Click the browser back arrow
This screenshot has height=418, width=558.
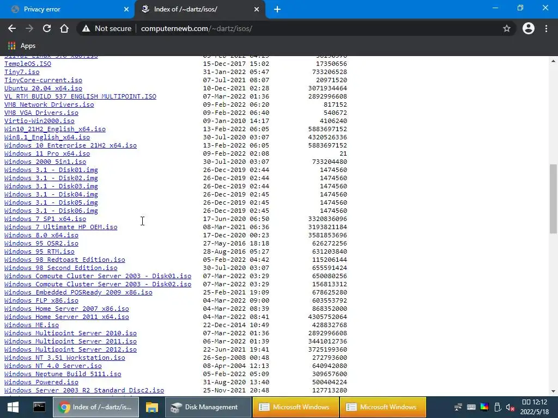pos(12,28)
